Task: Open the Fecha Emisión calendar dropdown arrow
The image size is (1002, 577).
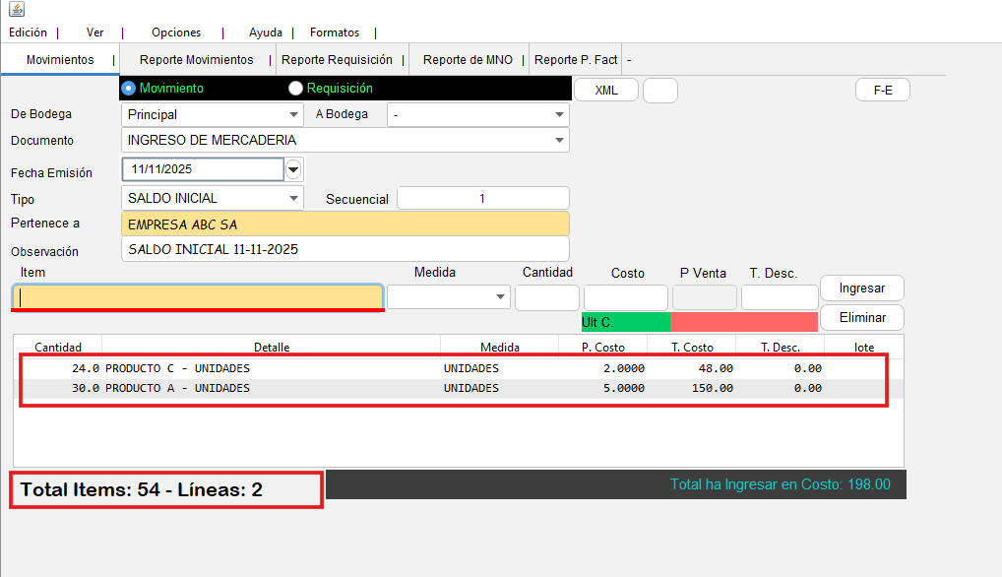Action: (x=293, y=169)
